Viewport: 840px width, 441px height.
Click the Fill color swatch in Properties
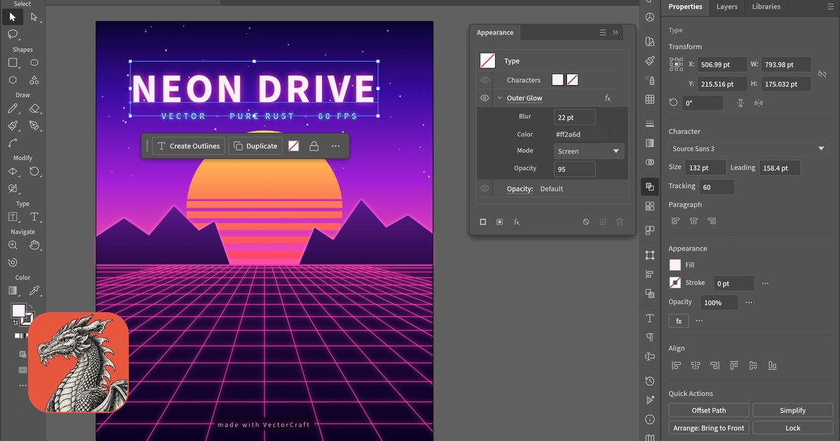675,265
